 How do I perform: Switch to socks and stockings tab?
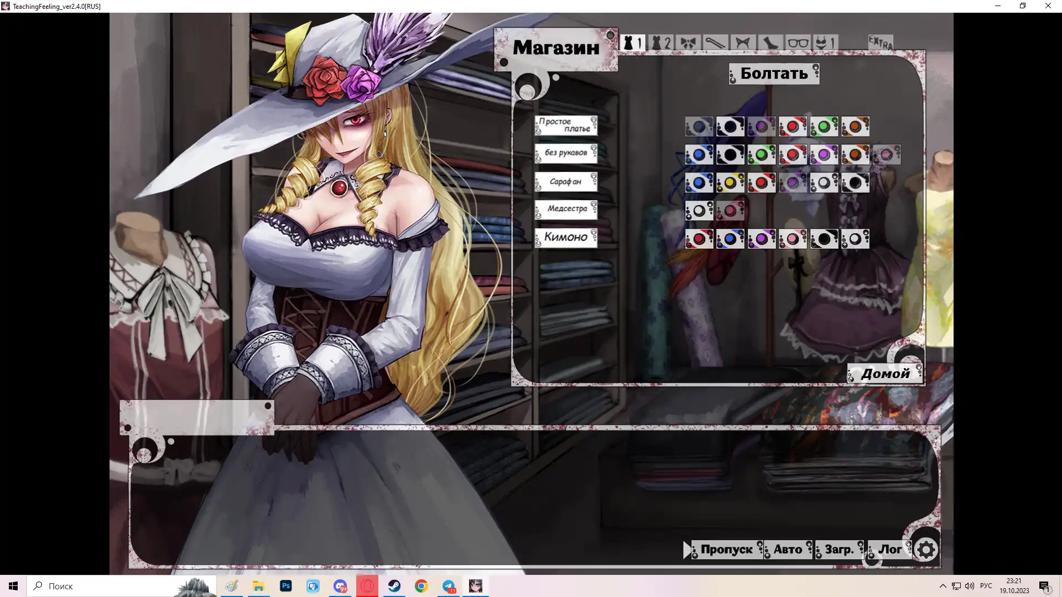[x=770, y=43]
